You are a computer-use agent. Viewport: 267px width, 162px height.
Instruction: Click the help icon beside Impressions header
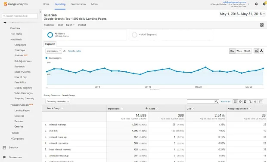pos(122,109)
